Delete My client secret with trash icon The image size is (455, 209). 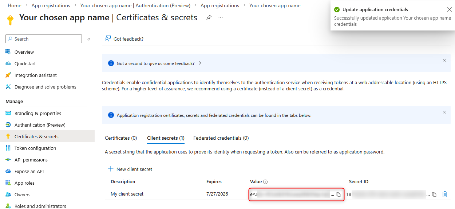point(444,194)
